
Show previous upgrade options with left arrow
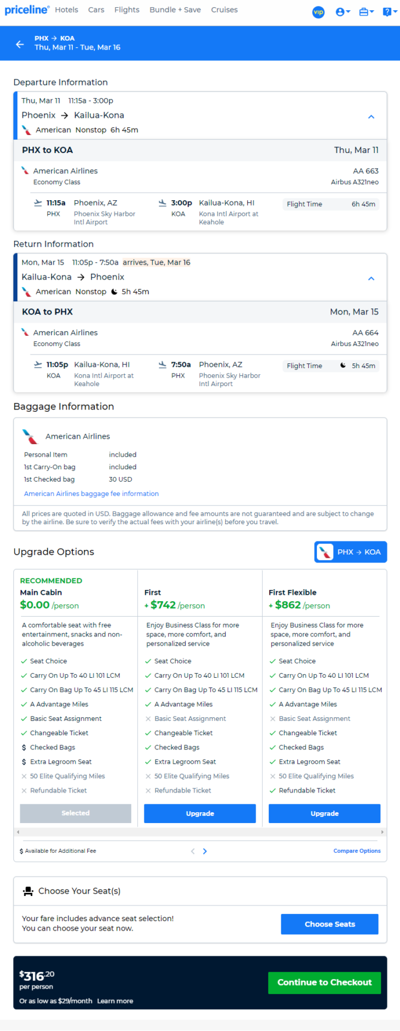(x=192, y=851)
